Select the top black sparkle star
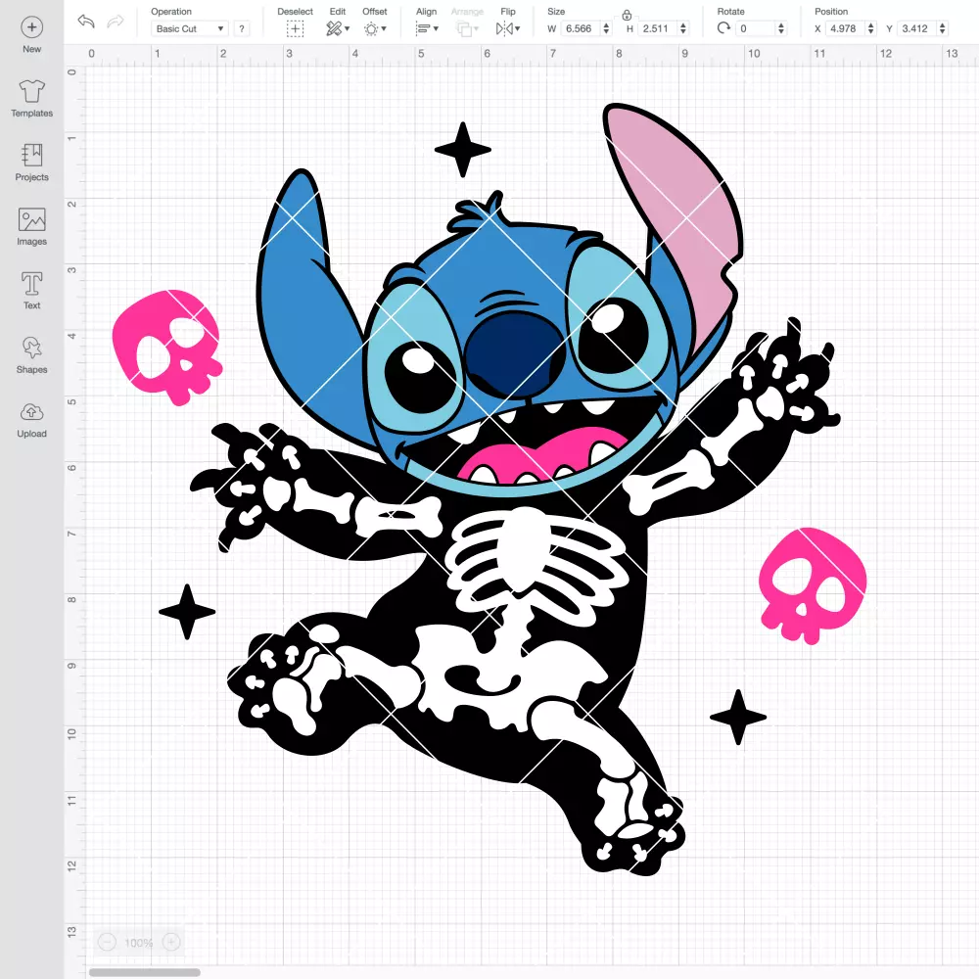 pyautogui.click(x=463, y=150)
